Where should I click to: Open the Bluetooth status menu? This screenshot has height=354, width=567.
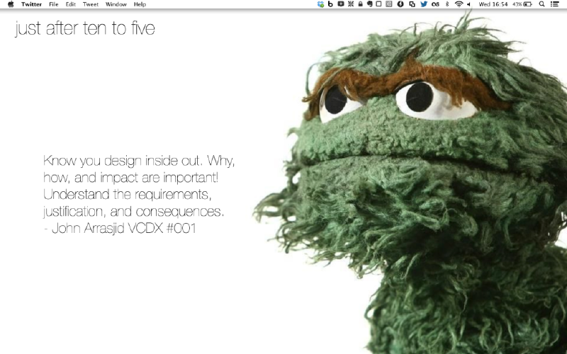[x=447, y=4]
